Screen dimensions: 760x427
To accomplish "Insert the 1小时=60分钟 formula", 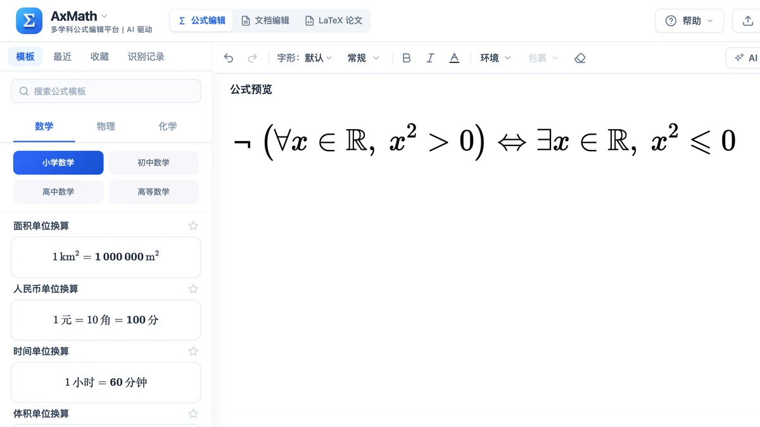I will (106, 382).
